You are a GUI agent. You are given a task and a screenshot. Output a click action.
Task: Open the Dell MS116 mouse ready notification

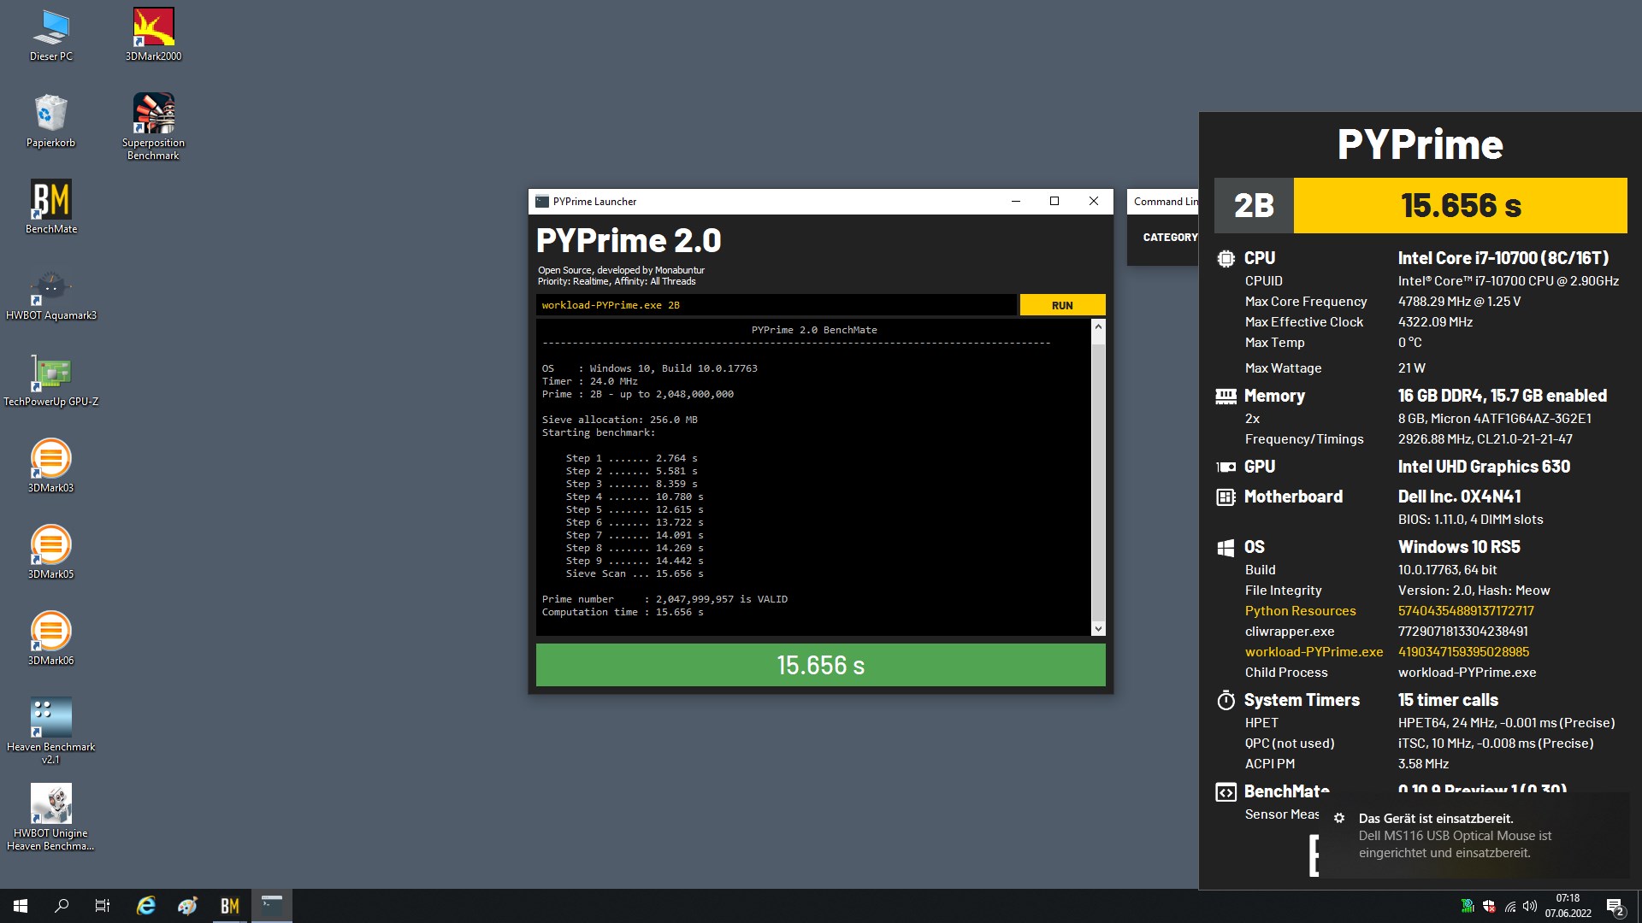pos(1474,836)
